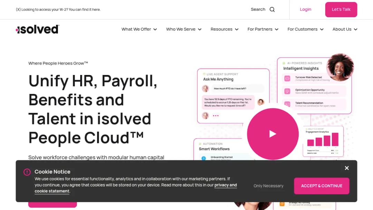Image resolution: width=373 pixels, height=210 pixels.
Task: Expand the For Customers chevron
Action: 322,29
